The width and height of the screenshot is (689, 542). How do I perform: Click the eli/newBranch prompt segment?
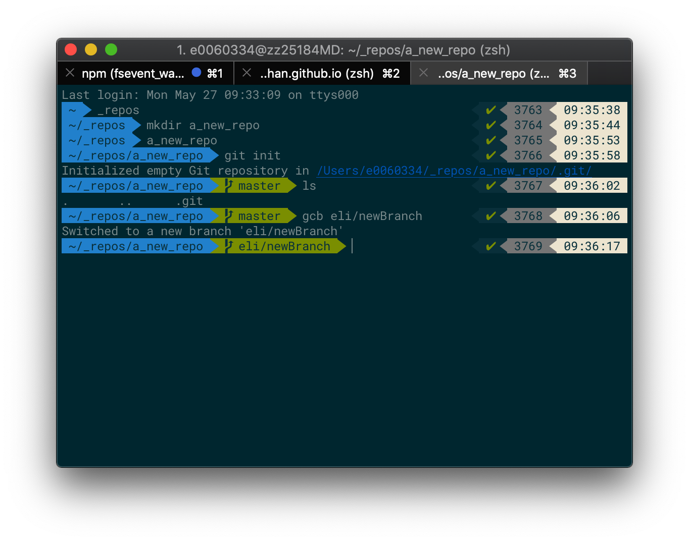(x=283, y=246)
